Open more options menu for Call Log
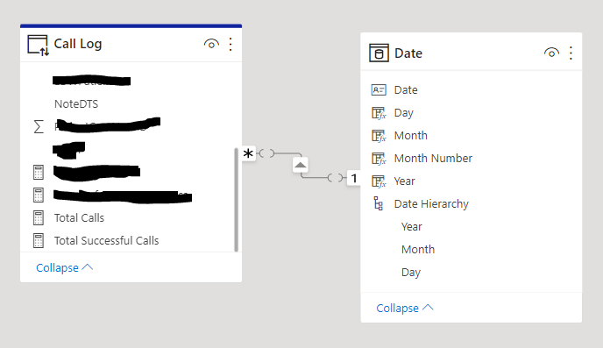 coord(231,44)
